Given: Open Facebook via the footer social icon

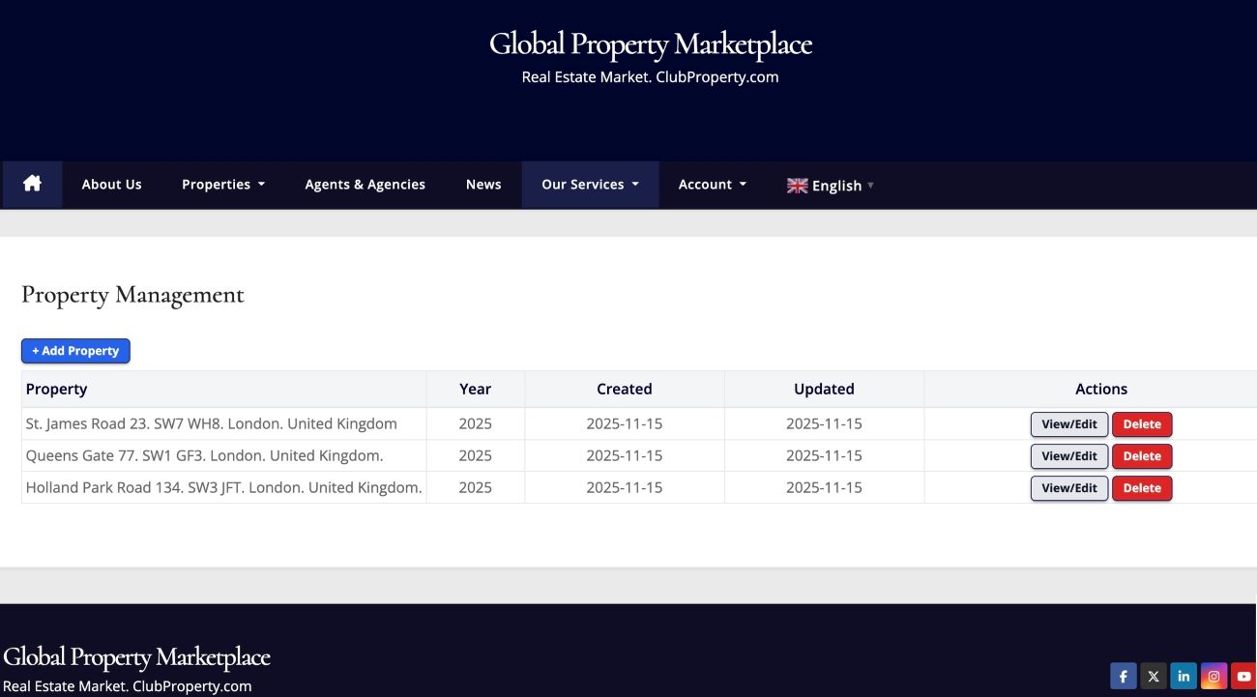Looking at the screenshot, I should 1123,676.
